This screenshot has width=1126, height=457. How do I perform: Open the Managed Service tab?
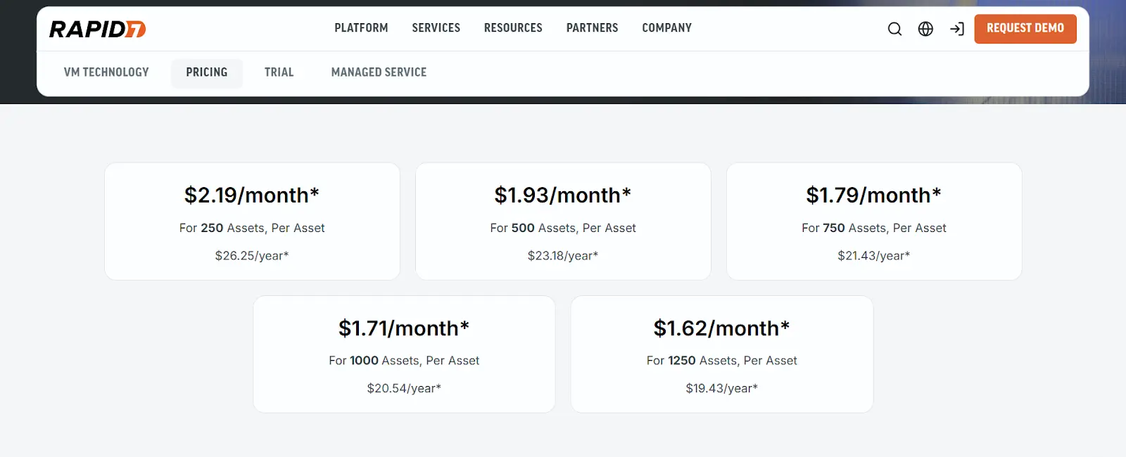(379, 72)
